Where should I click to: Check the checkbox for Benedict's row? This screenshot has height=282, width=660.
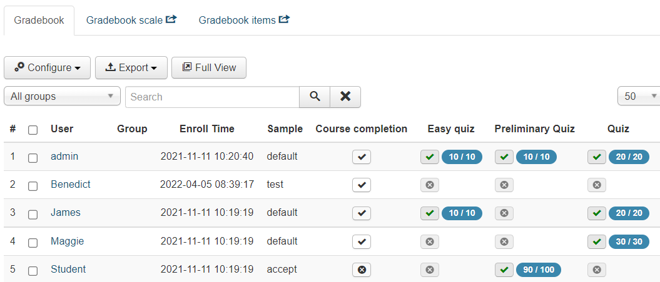33,185
